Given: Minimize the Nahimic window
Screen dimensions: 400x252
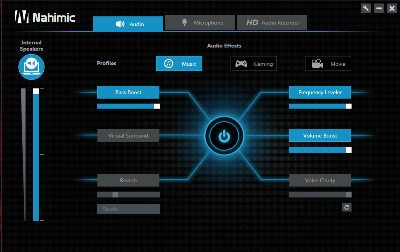Looking at the screenshot, I should click(x=379, y=8).
